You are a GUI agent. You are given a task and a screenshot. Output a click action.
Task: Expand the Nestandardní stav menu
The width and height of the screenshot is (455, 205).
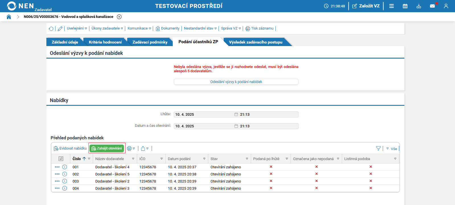point(200,28)
